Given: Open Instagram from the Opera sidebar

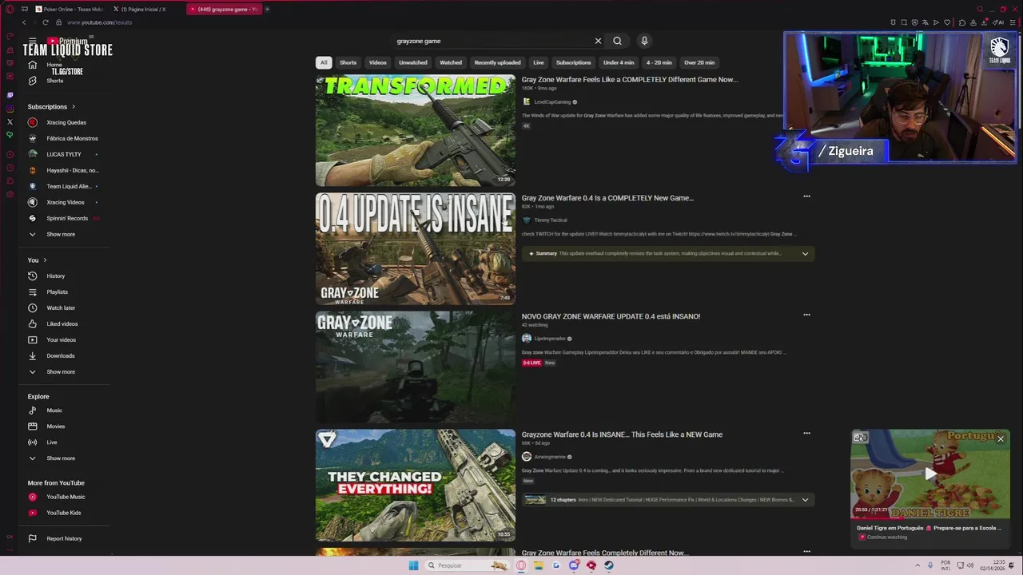Looking at the screenshot, I should 10,109.
